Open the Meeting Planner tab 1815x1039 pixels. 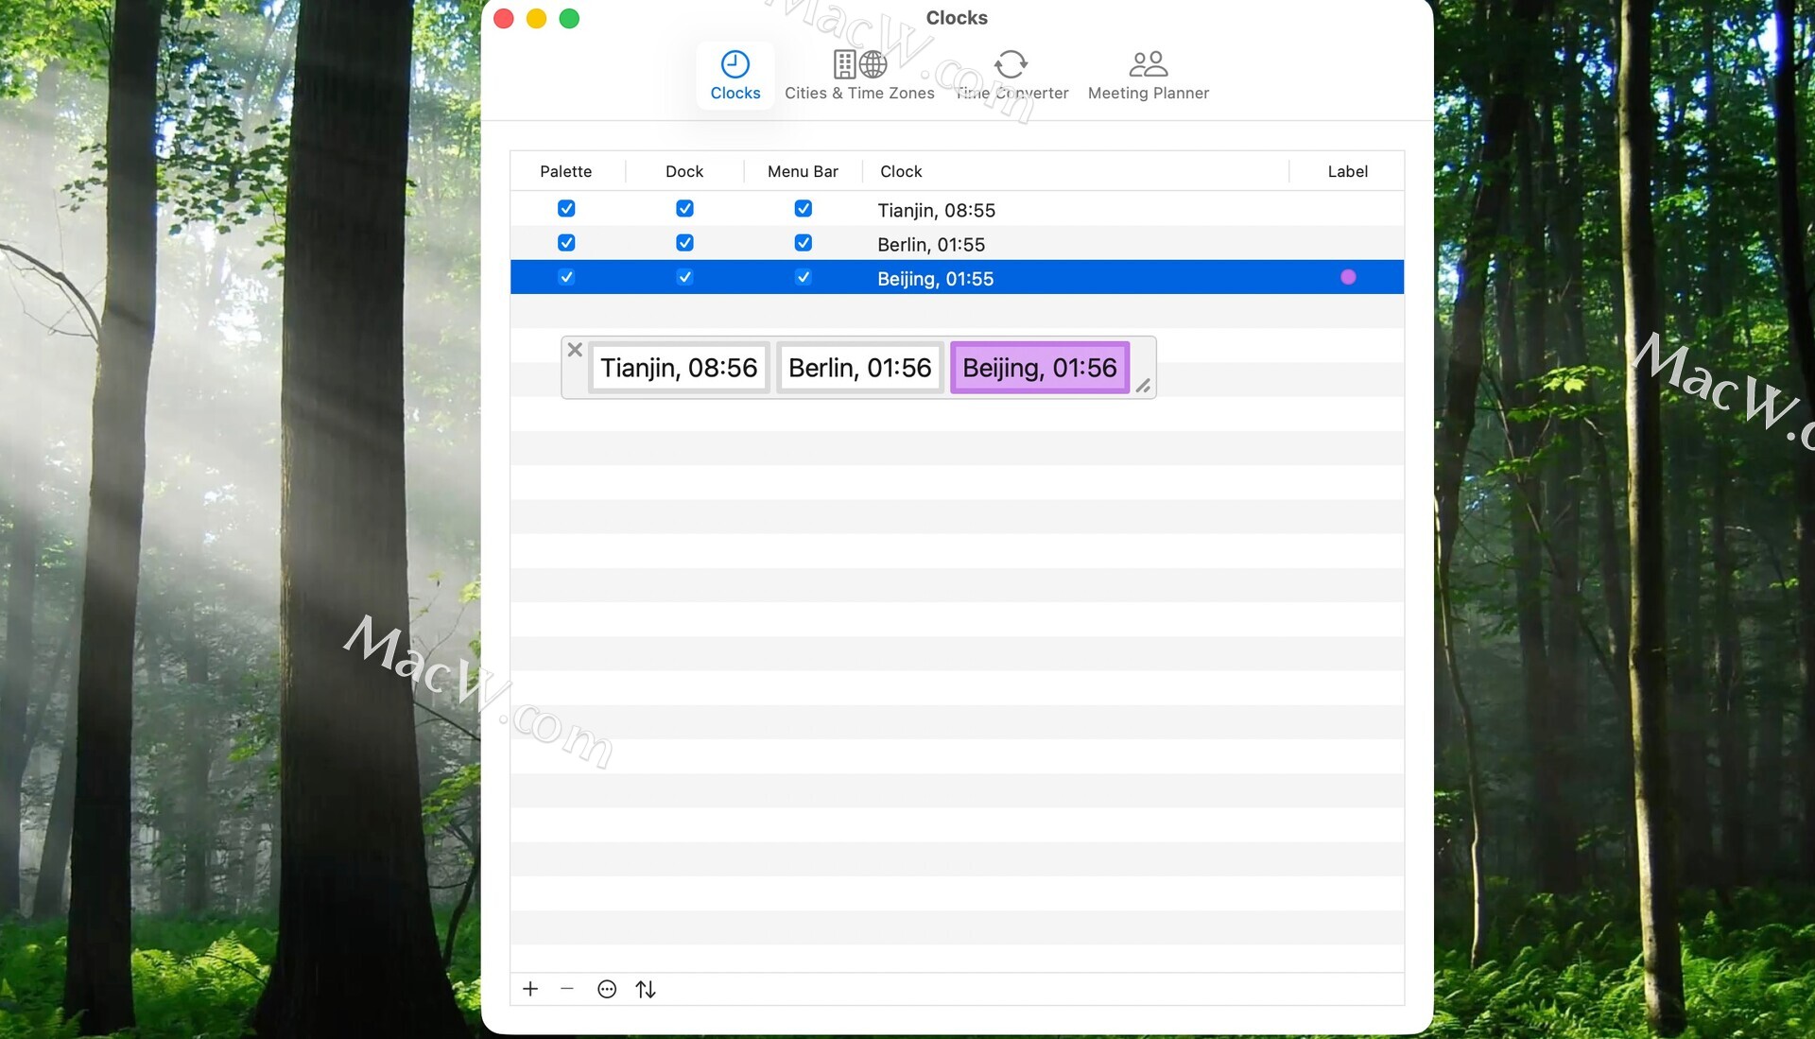[x=1148, y=76]
